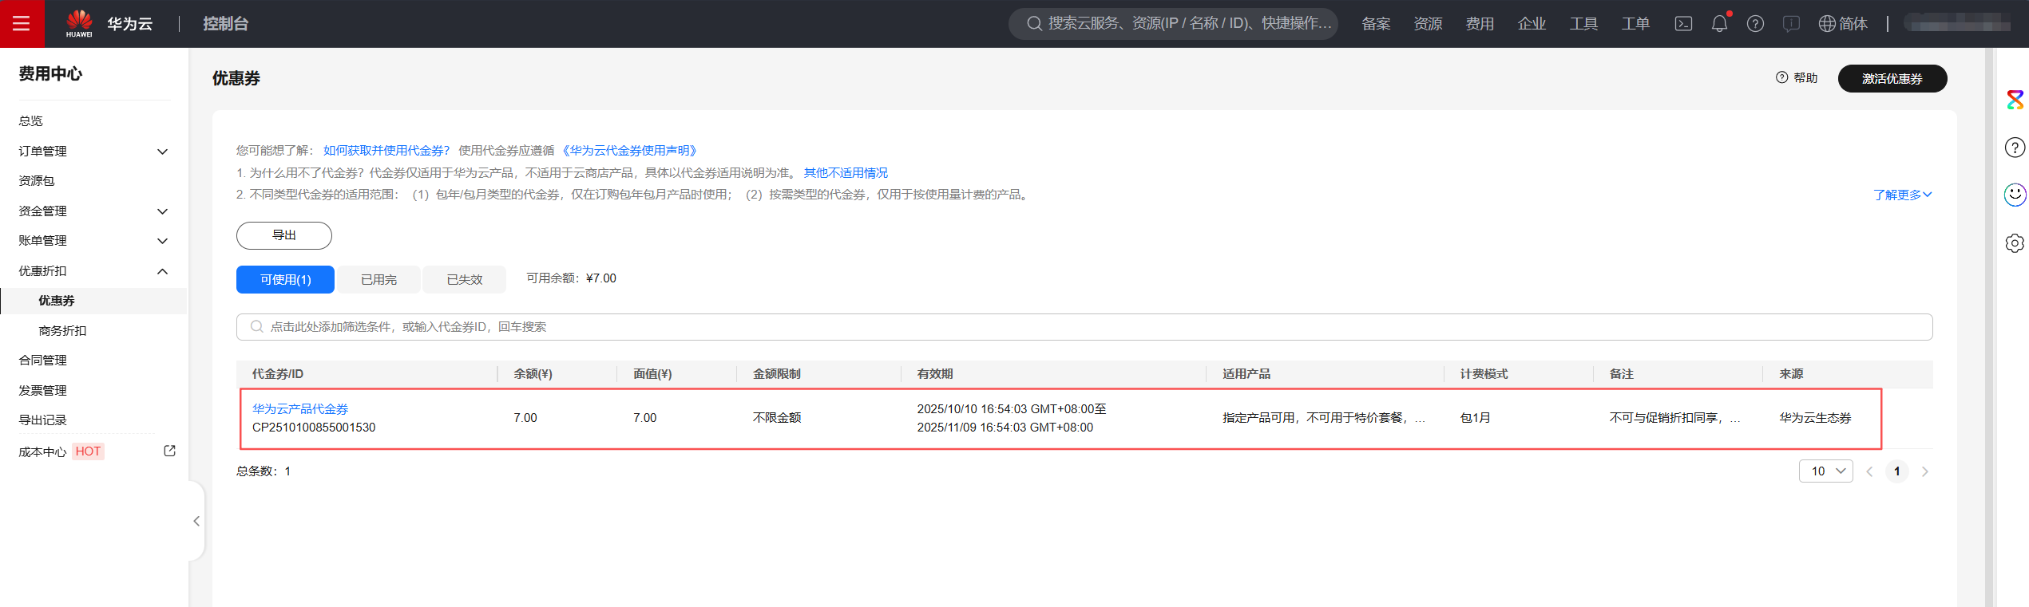Viewport: 2029px width, 607px height.
Task: Open the 华为云产品代金券 link
Action: [300, 408]
